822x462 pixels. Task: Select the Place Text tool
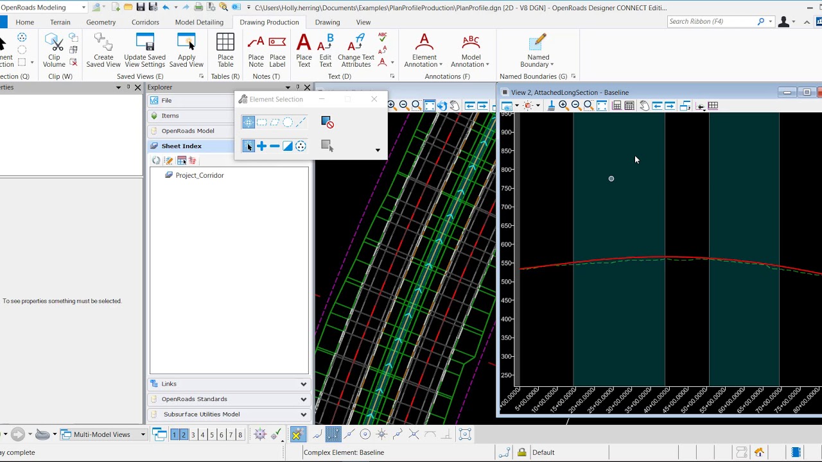pos(304,50)
